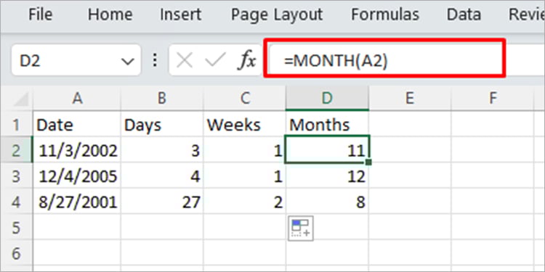Screen dimensions: 545x272
Task: Click the Select All corner triangle
Action: (x=21, y=100)
